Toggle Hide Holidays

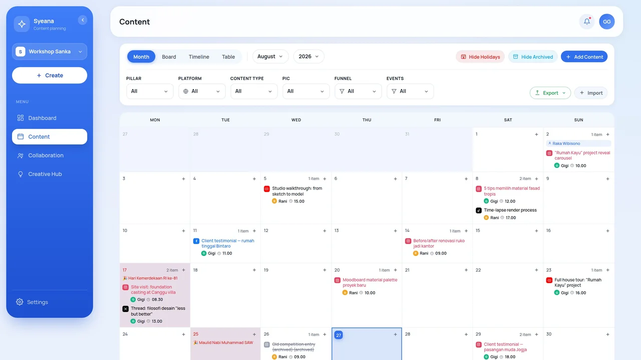coord(480,56)
